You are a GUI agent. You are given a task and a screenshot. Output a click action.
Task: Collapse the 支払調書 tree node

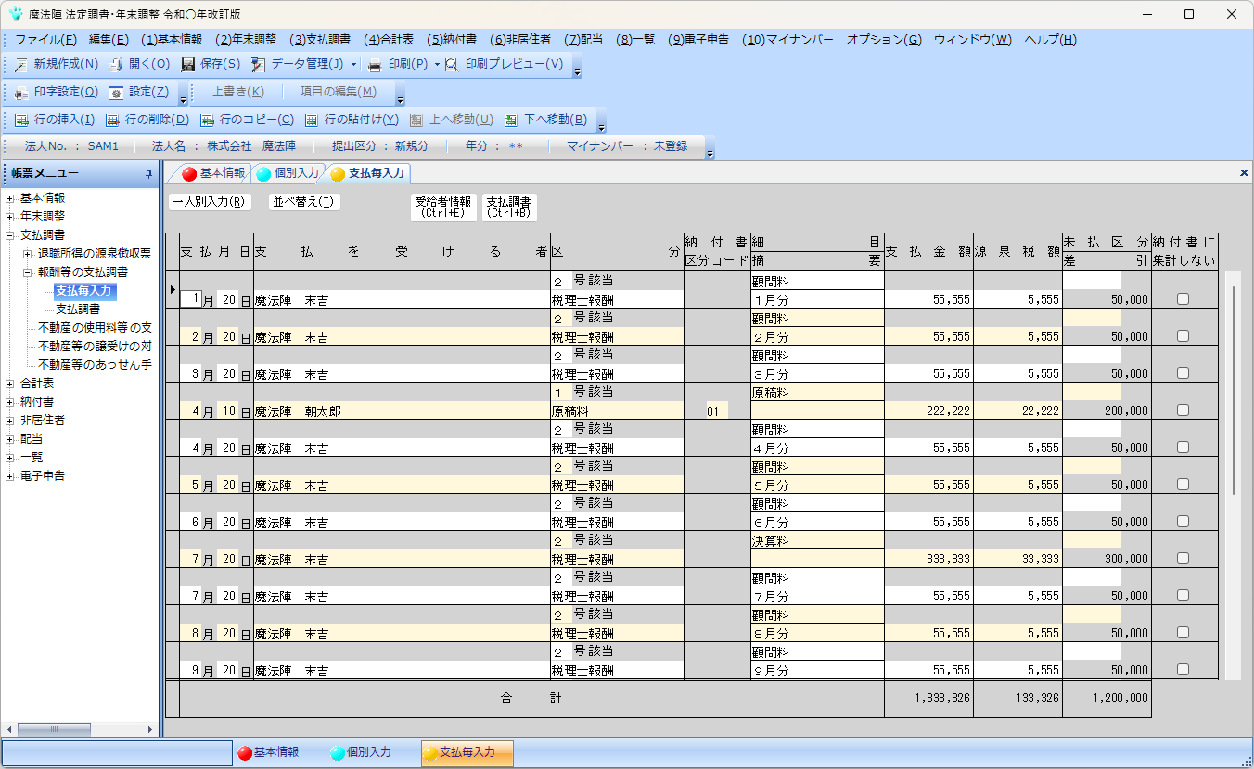[x=10, y=235]
